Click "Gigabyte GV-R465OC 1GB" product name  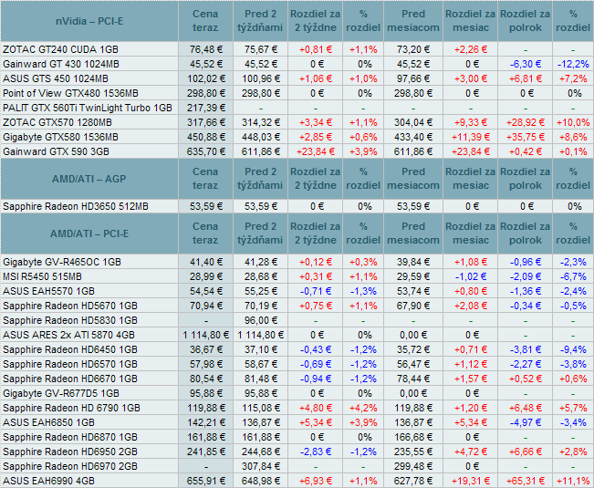point(62,262)
